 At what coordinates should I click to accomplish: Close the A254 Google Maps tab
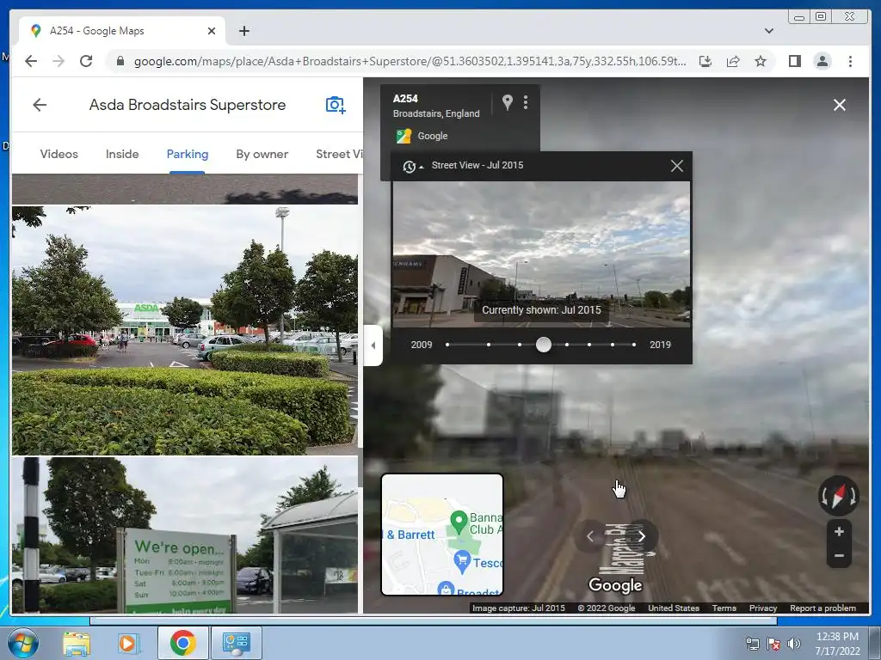pos(212,31)
